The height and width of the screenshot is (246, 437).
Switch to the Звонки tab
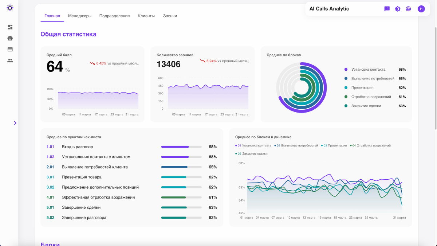coord(170,16)
